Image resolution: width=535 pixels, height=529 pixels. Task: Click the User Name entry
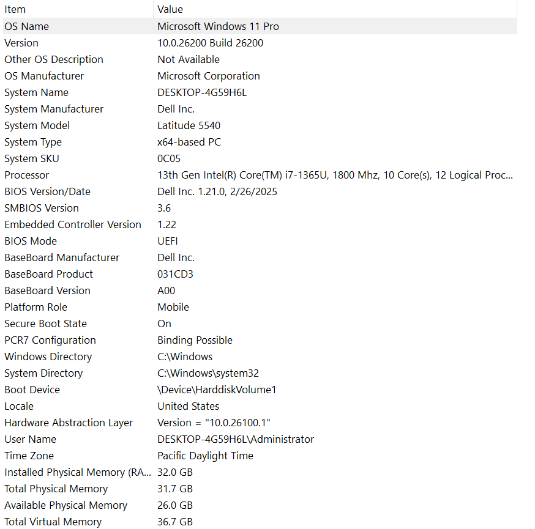260,439
